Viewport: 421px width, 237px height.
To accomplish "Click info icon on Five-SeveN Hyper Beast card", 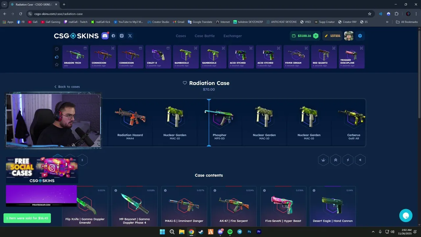I will [x=264, y=190].
